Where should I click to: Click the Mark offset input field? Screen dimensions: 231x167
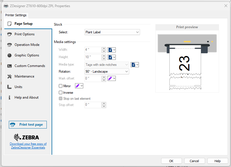(93, 78)
